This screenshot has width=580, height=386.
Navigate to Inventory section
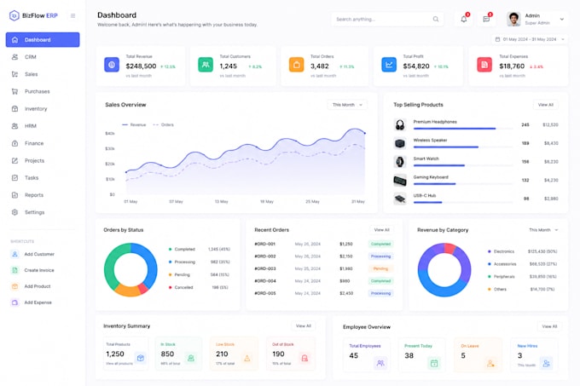[43, 109]
